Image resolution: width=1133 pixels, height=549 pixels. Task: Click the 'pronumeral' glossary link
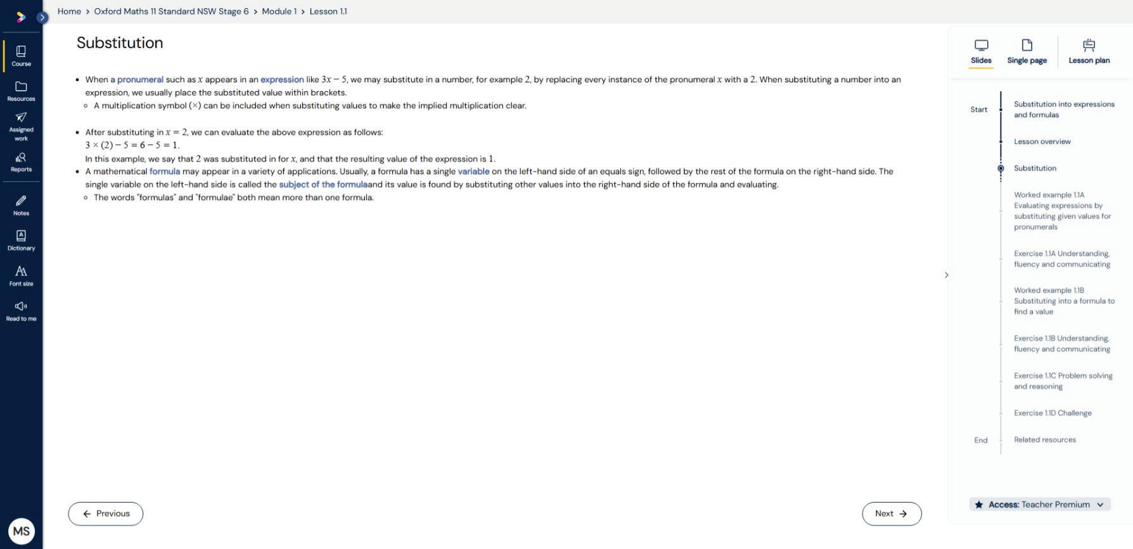click(x=140, y=80)
